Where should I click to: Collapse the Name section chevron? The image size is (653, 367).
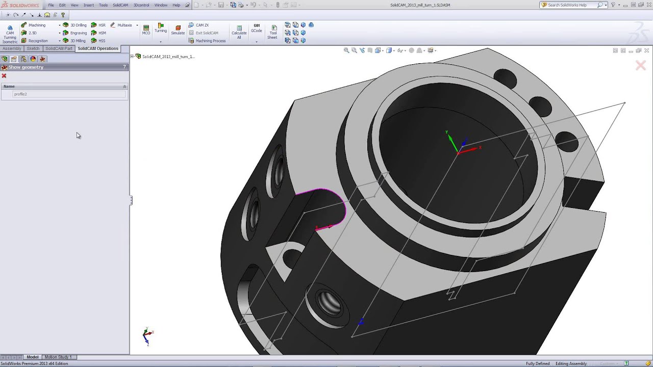(x=124, y=87)
